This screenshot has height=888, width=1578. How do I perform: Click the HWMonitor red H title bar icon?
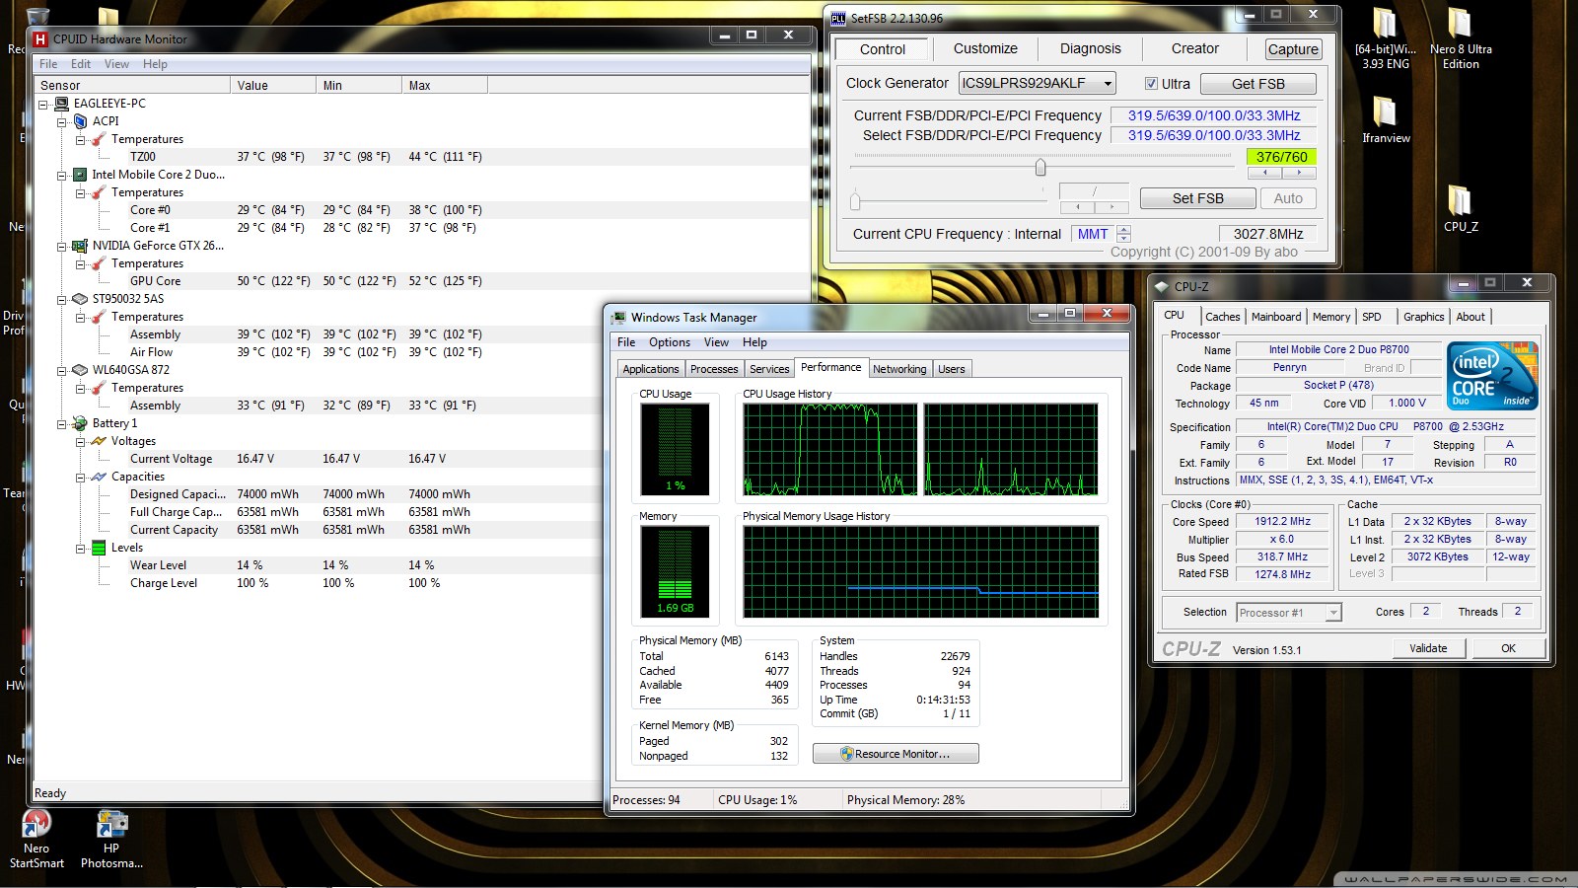tap(40, 39)
